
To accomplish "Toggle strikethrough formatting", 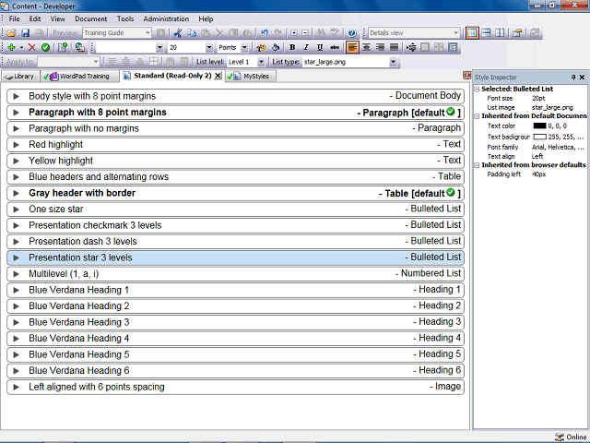I will point(334,47).
